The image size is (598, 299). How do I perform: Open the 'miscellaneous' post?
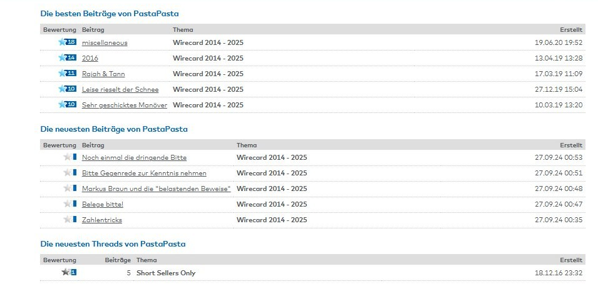(105, 42)
